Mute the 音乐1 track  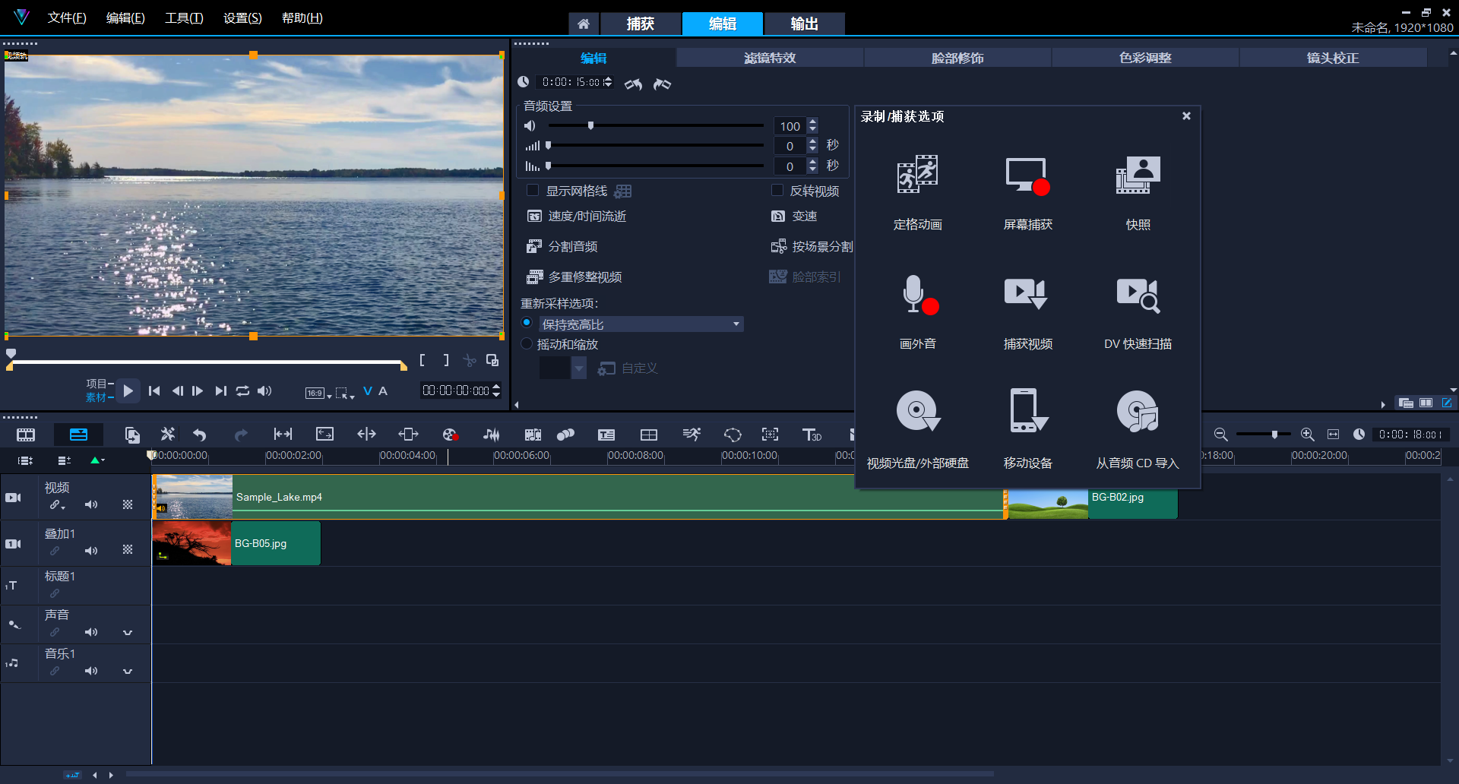pos(91,671)
